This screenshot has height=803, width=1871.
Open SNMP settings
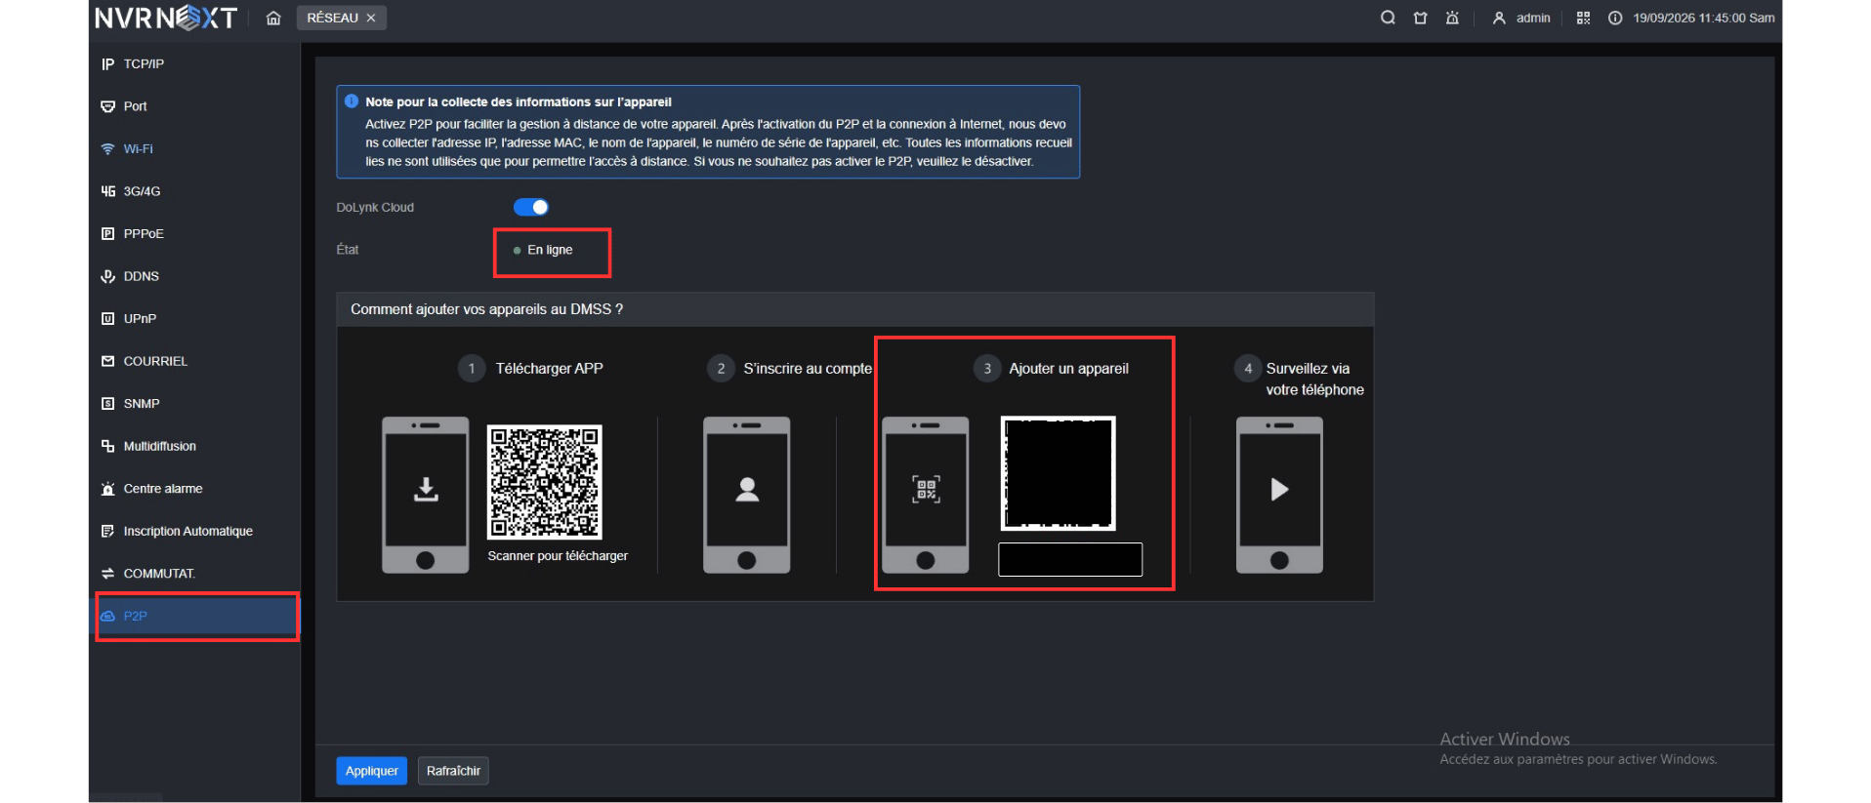point(195,403)
